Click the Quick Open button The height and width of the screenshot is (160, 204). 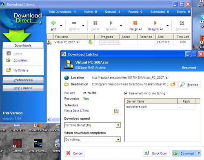click(156, 153)
